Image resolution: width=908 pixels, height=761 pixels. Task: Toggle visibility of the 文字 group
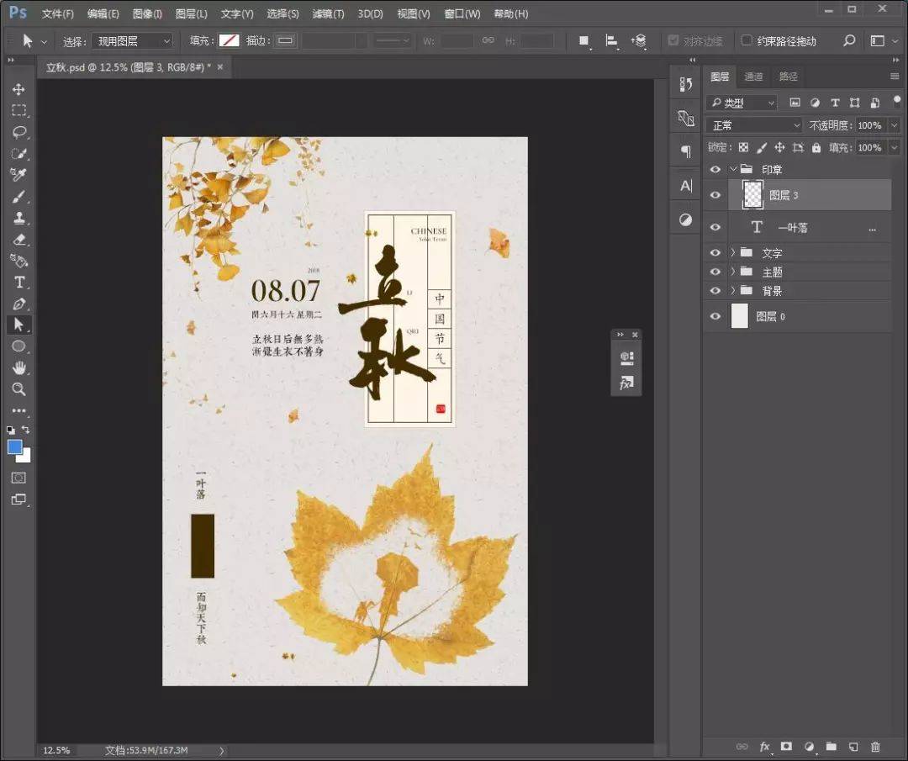715,252
